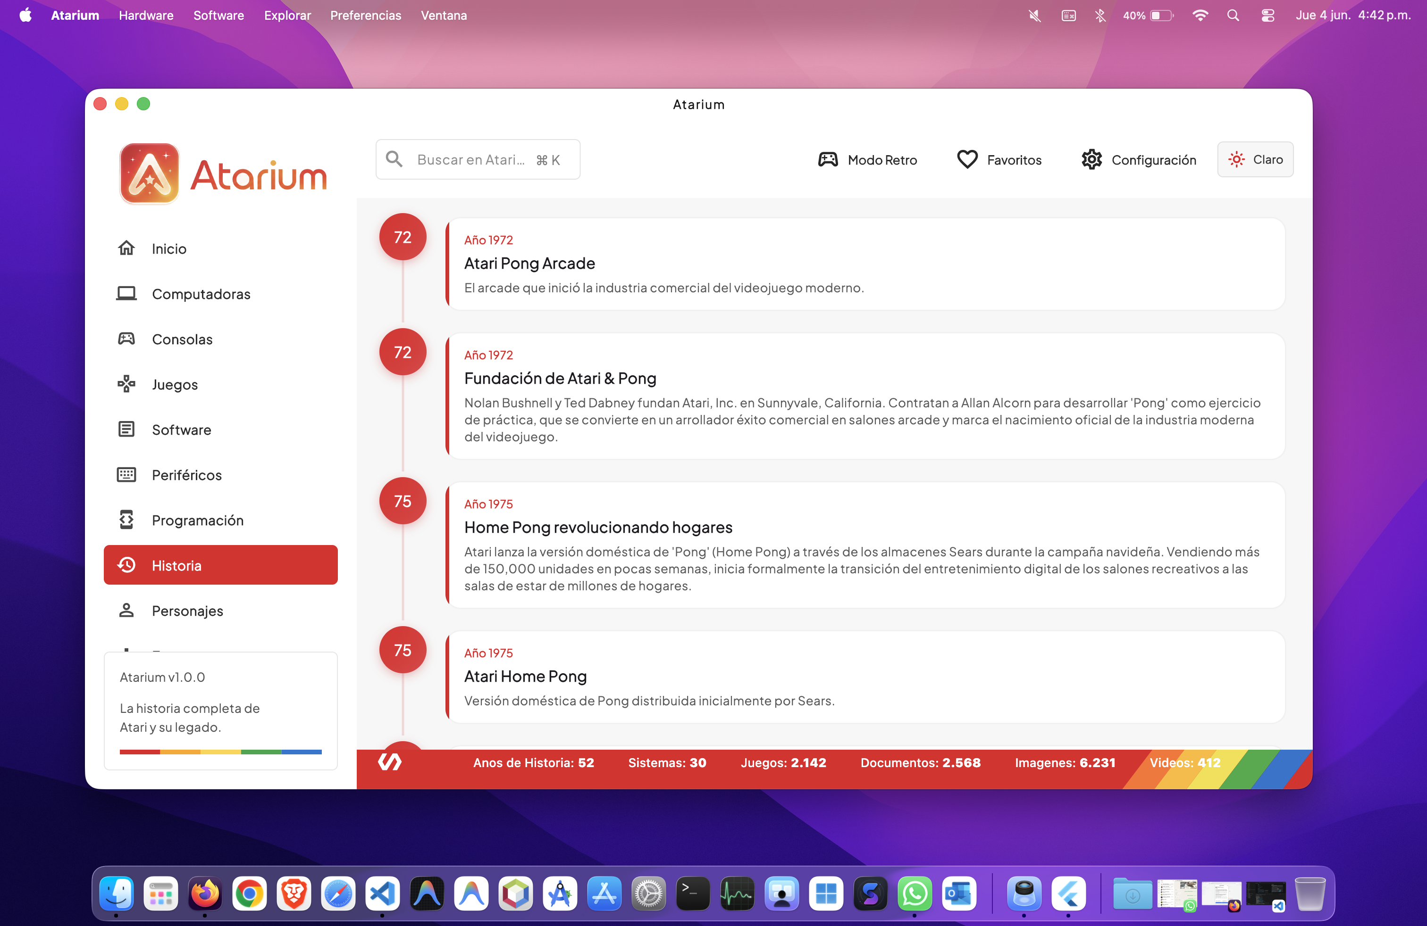
Task: Open Visual Studio Code from the dock
Action: [x=383, y=893]
